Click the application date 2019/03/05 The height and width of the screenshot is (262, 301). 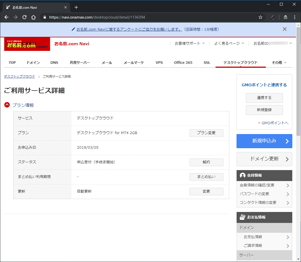tap(88, 148)
